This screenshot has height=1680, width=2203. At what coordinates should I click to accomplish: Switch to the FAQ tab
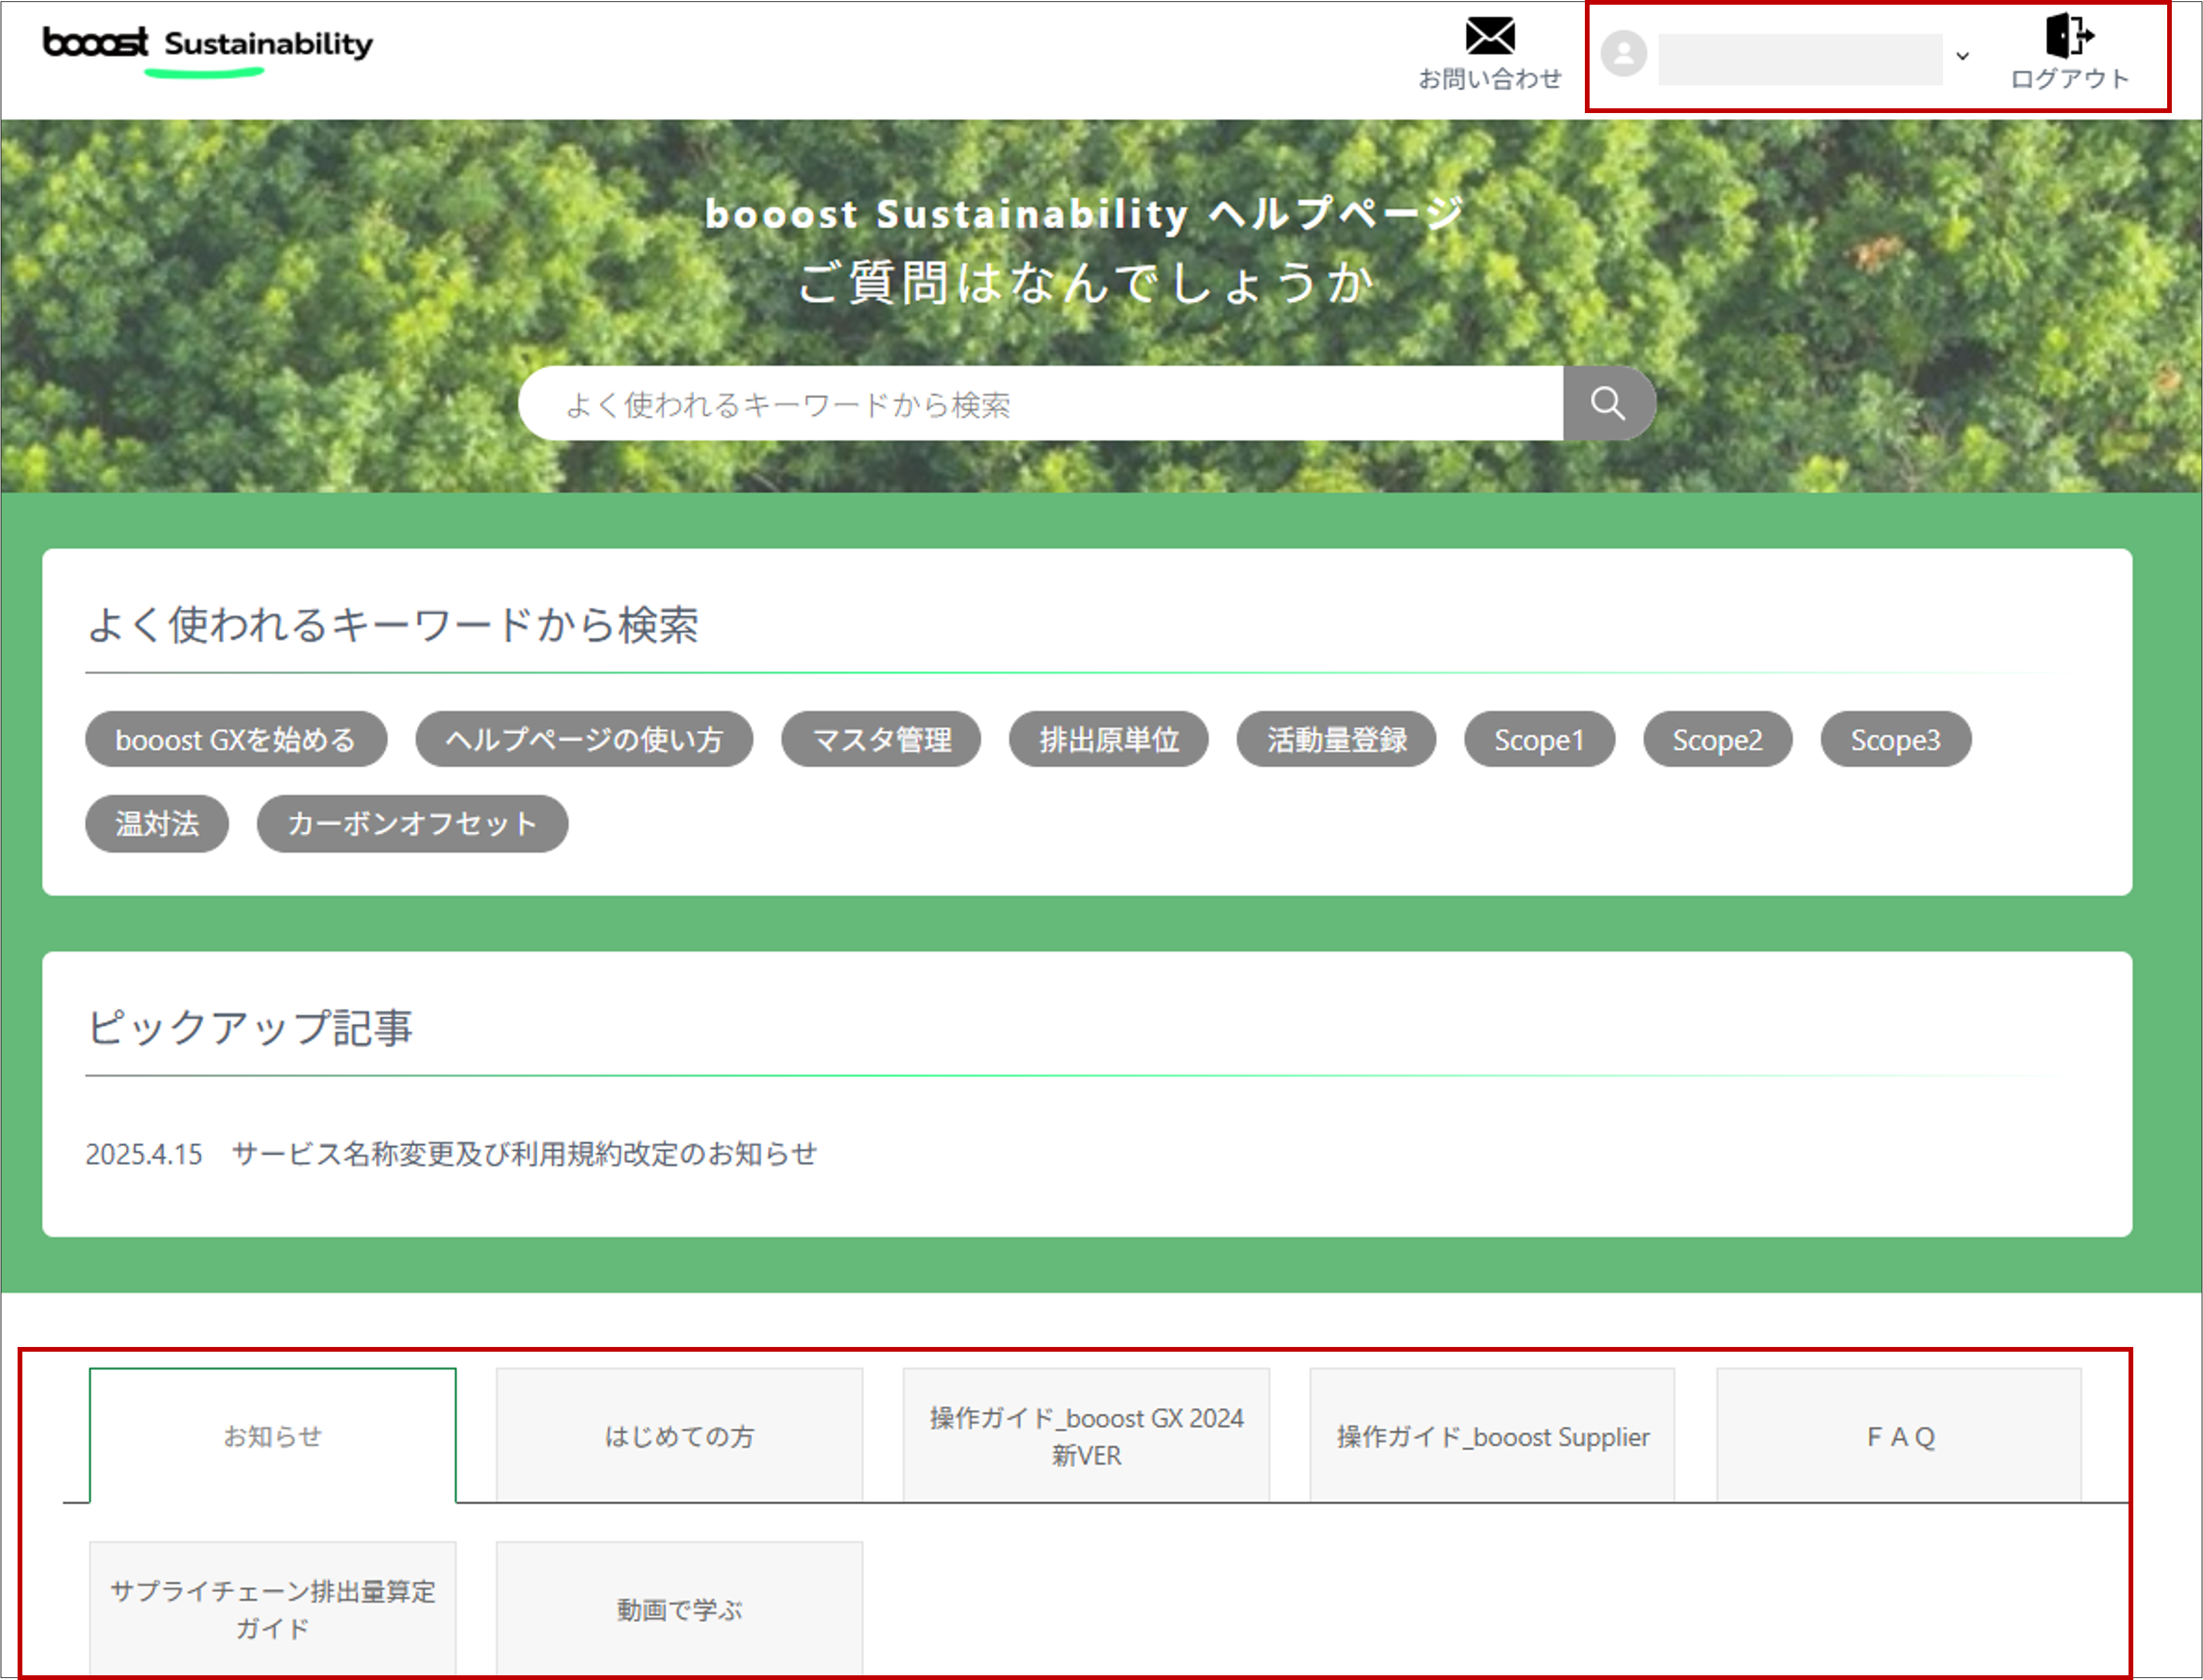tap(1900, 1436)
